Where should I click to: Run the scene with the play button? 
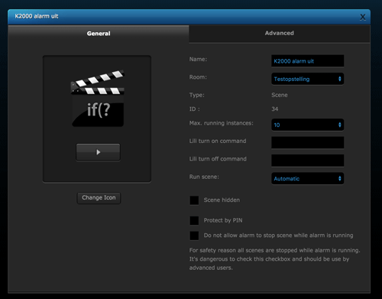click(98, 152)
